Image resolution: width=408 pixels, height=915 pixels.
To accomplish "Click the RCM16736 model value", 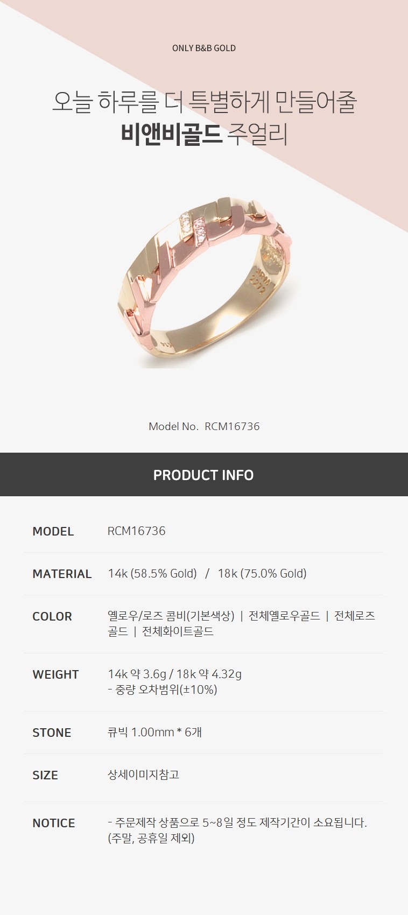I will [137, 531].
